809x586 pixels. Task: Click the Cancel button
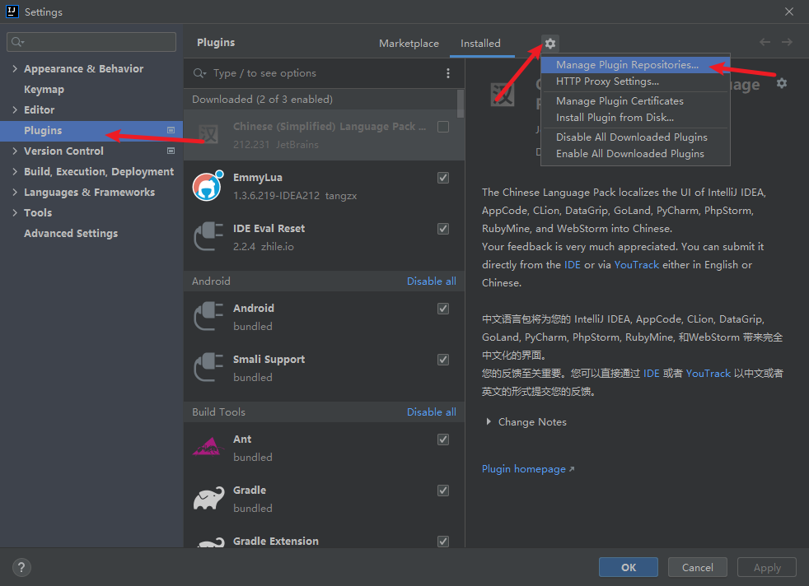coord(697,567)
